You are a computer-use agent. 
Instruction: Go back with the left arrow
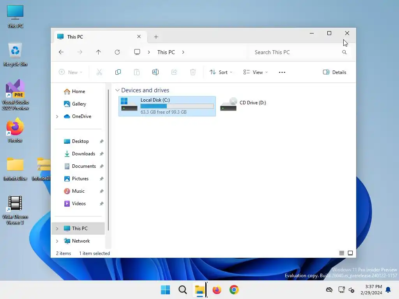click(61, 52)
